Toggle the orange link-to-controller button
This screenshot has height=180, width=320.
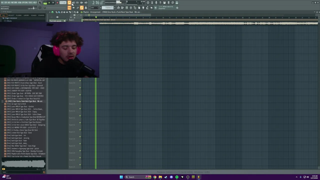(x=82, y=8)
